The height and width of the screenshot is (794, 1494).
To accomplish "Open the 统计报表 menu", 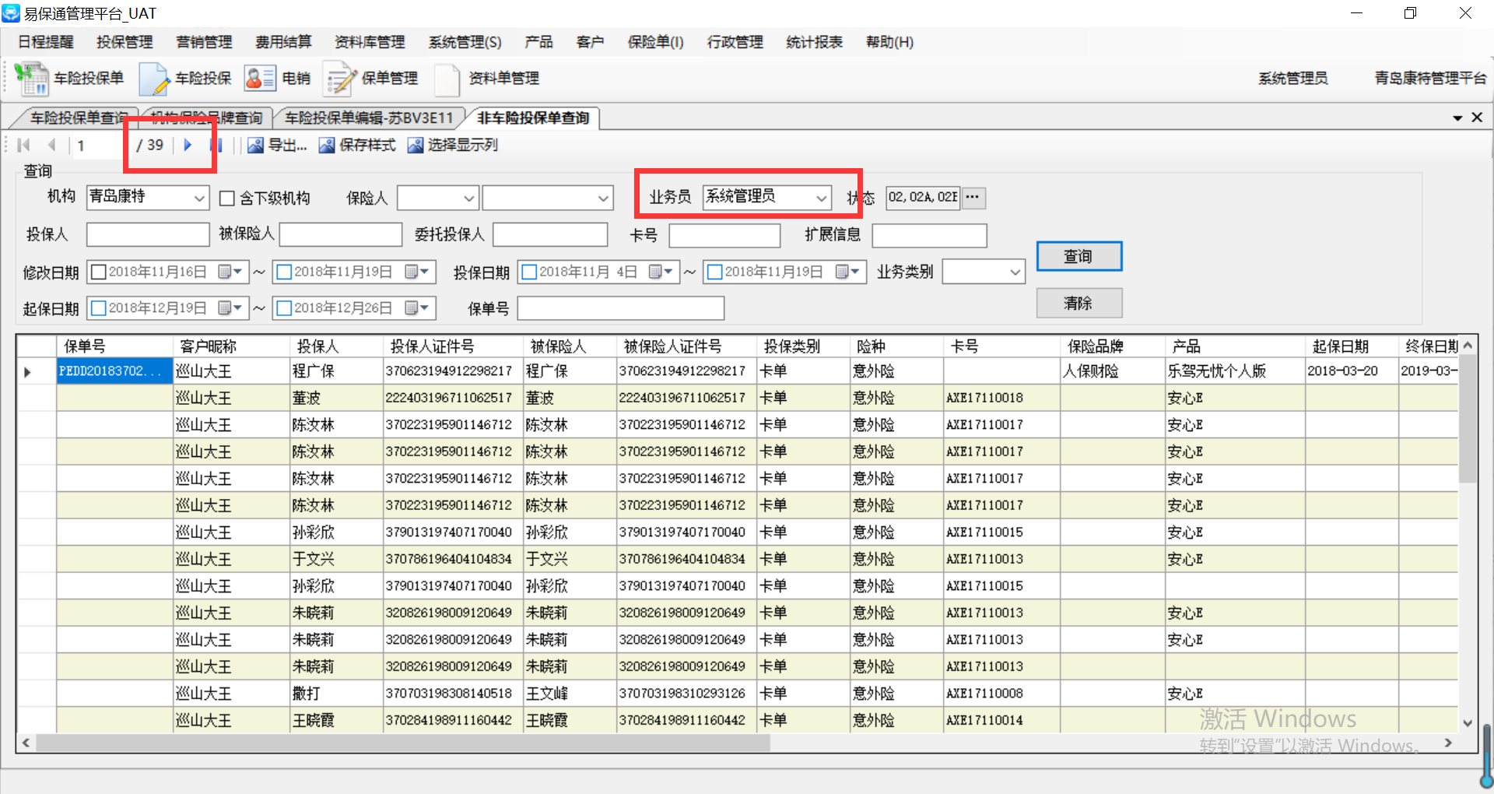I will tap(814, 42).
